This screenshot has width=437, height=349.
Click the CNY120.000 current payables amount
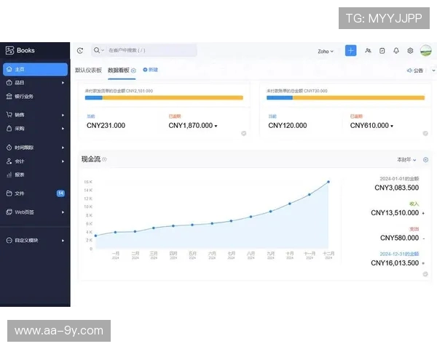(x=288, y=126)
